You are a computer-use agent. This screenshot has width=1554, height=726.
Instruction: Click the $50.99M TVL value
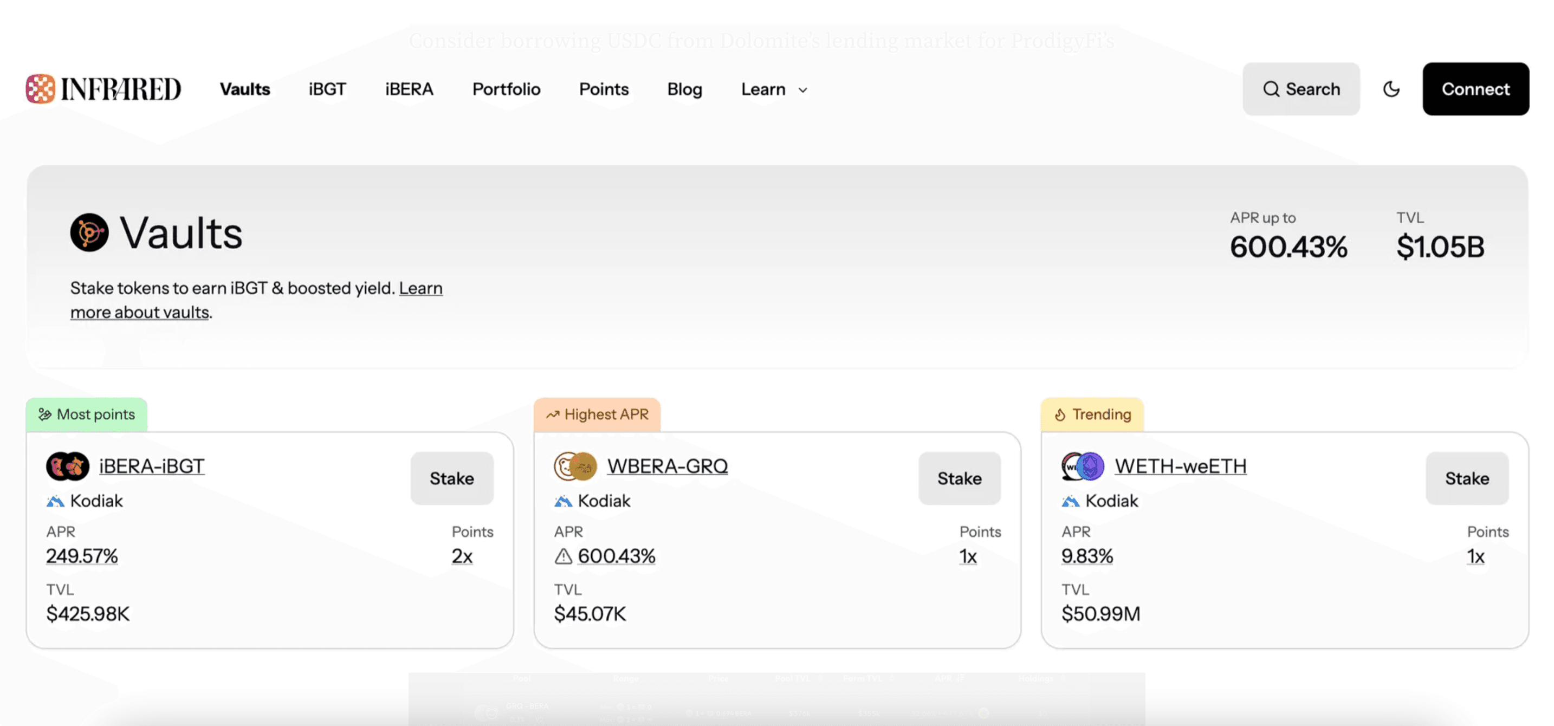point(1101,614)
